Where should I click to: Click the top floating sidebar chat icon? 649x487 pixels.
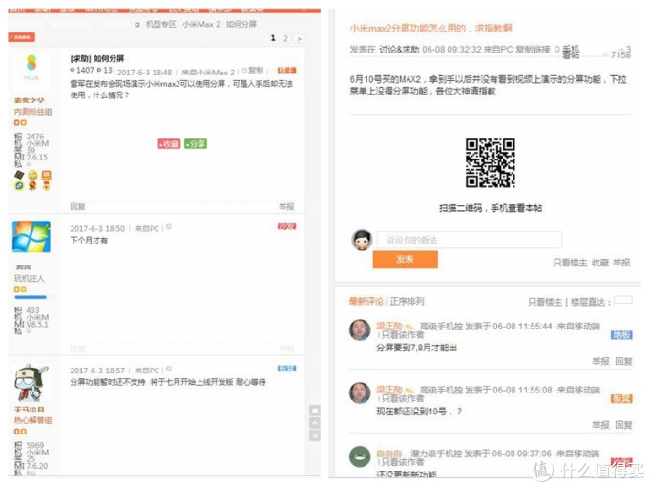[x=315, y=411]
